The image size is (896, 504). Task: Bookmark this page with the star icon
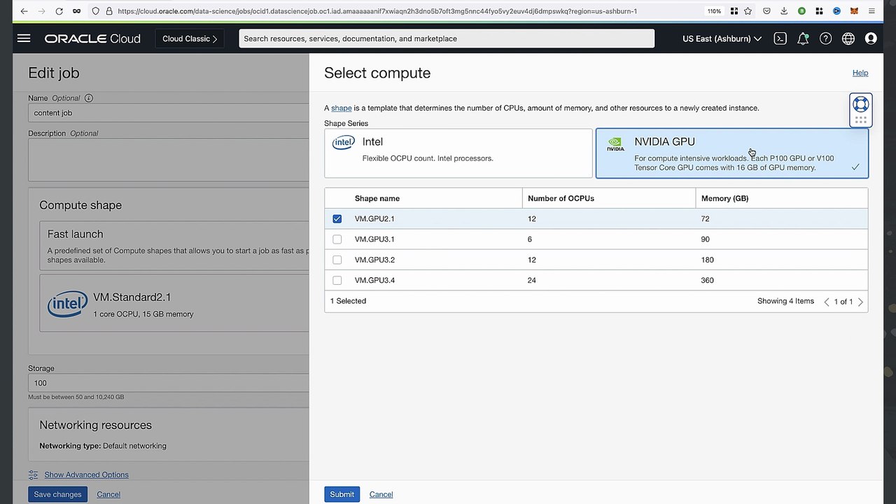coord(748,11)
